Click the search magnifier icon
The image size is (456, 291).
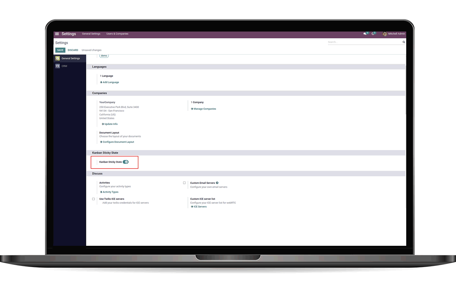point(404,42)
